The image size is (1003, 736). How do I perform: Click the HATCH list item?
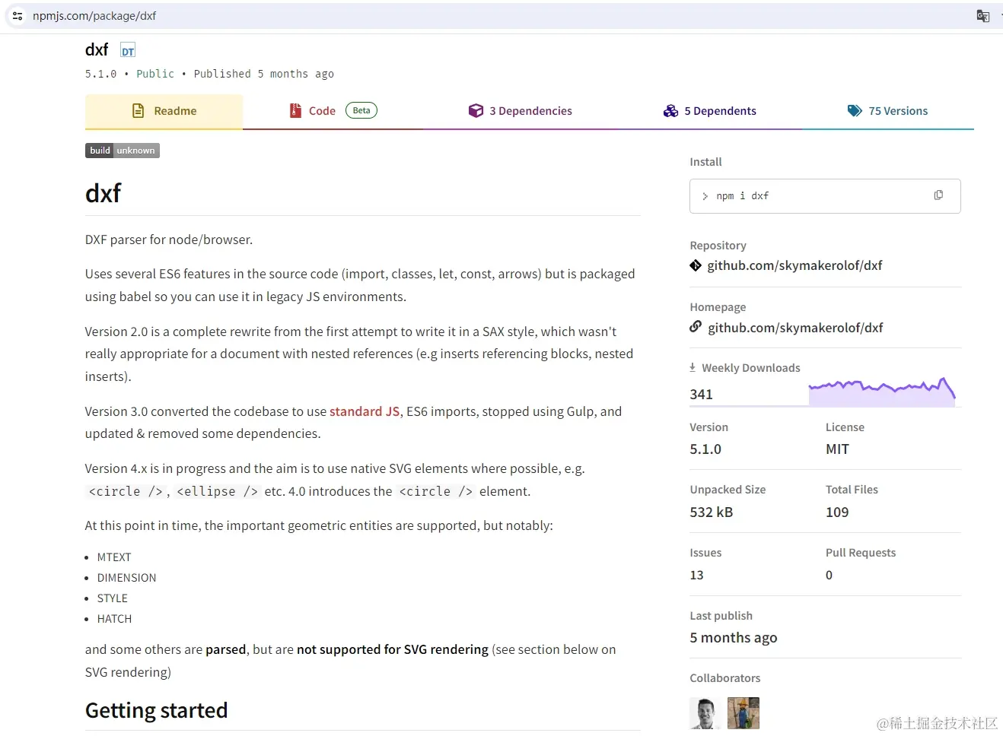(x=115, y=619)
